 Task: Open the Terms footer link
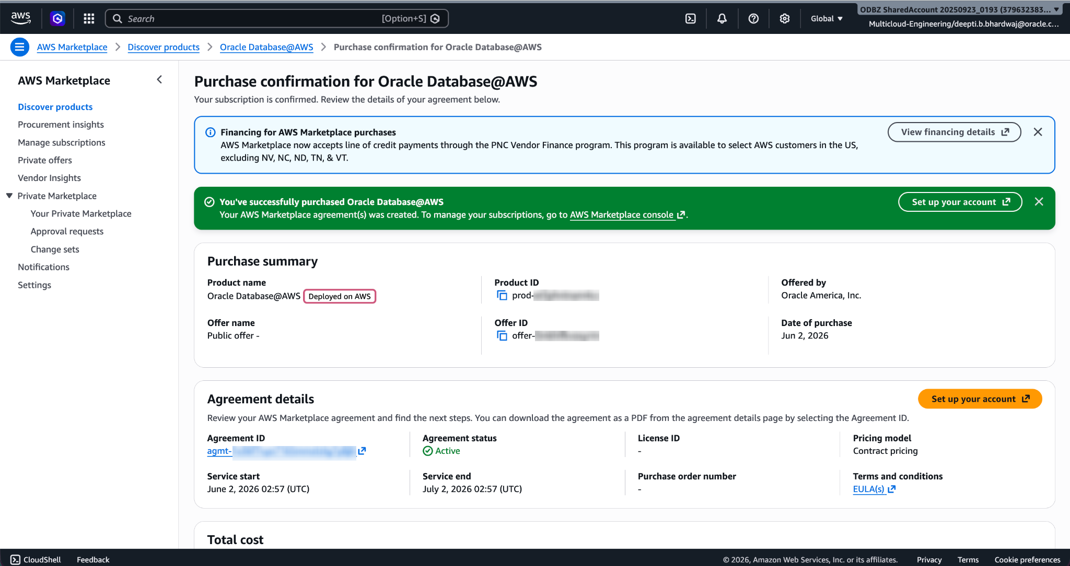pos(968,560)
